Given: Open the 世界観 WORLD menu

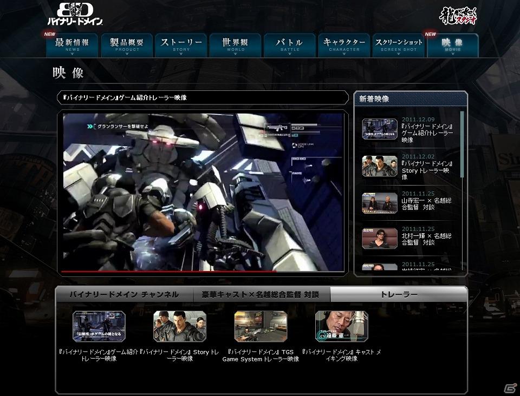Looking at the screenshot, I should point(235,45).
